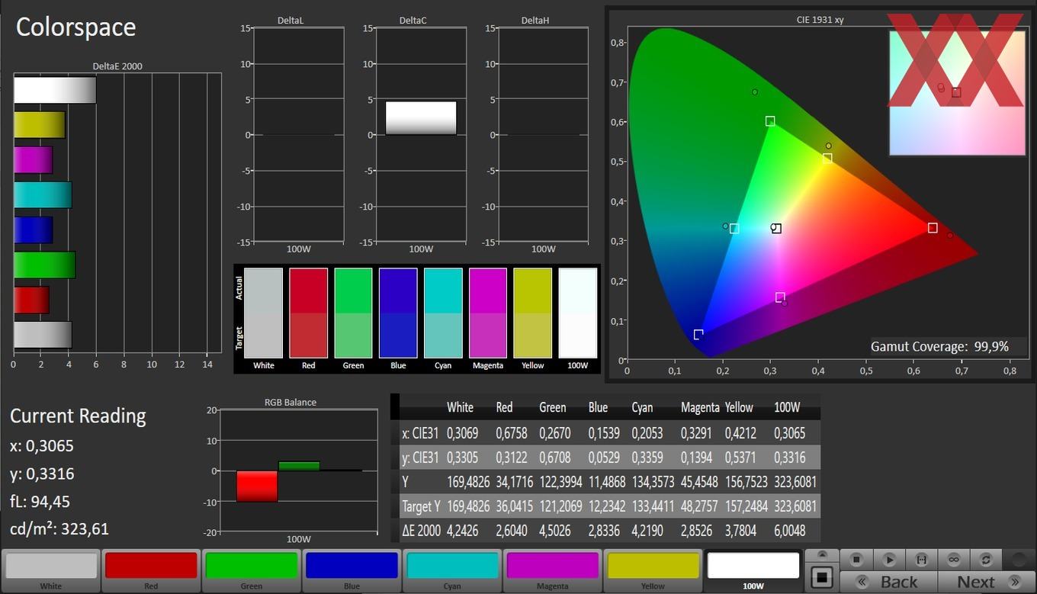The image size is (1037, 594).
Task: Click the White Actual/Target comparison patch
Action: click(264, 313)
